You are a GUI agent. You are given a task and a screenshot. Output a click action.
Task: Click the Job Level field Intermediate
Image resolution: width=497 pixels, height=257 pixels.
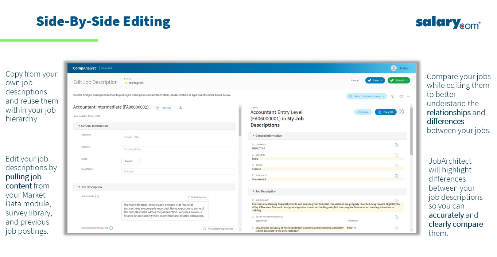click(x=178, y=149)
